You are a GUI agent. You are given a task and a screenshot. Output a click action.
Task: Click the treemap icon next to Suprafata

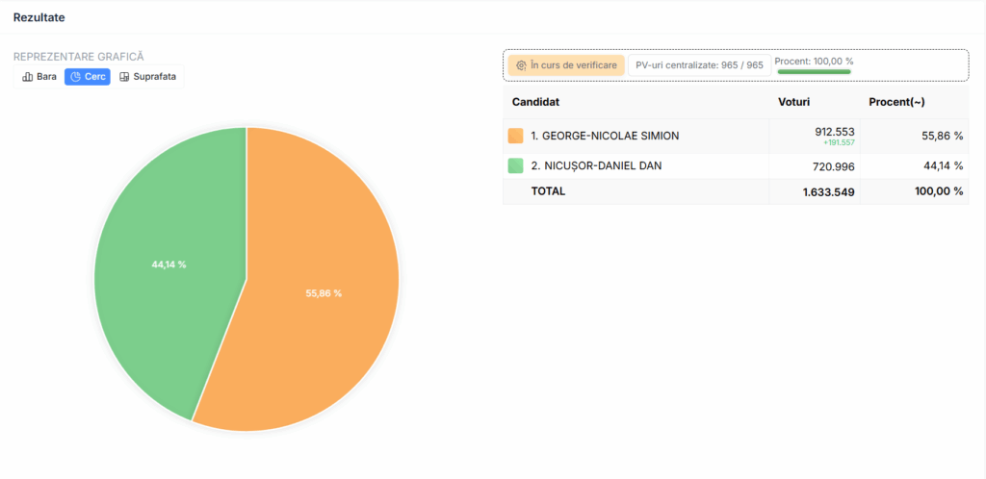click(125, 77)
